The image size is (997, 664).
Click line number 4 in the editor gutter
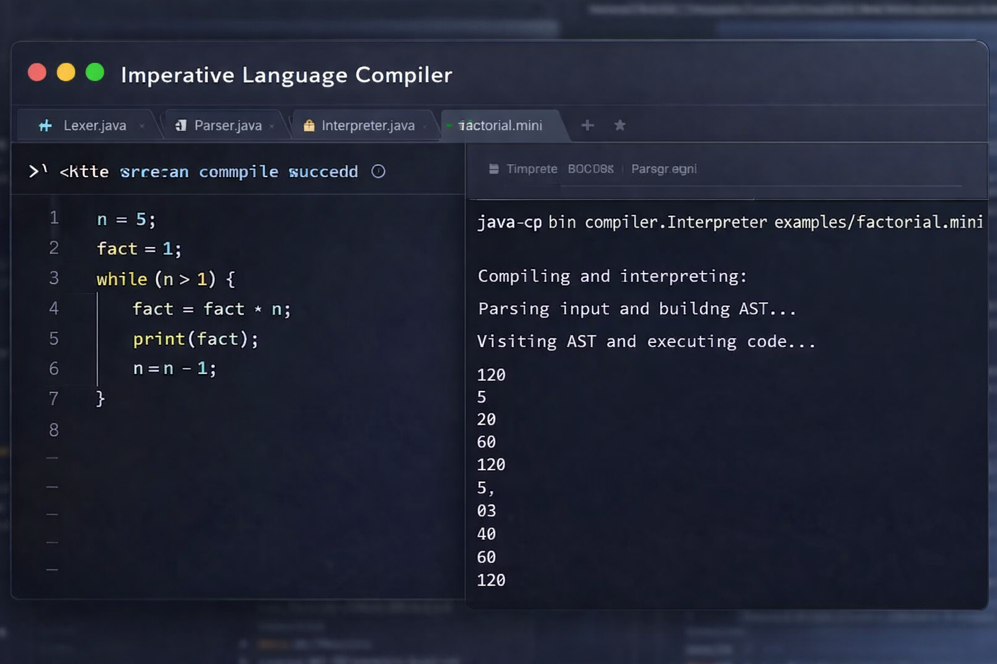point(54,309)
